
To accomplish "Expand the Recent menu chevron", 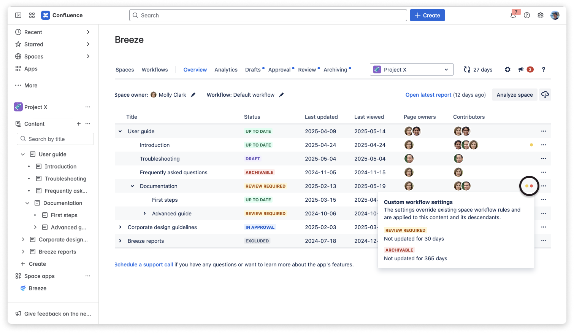I will [x=88, y=32].
